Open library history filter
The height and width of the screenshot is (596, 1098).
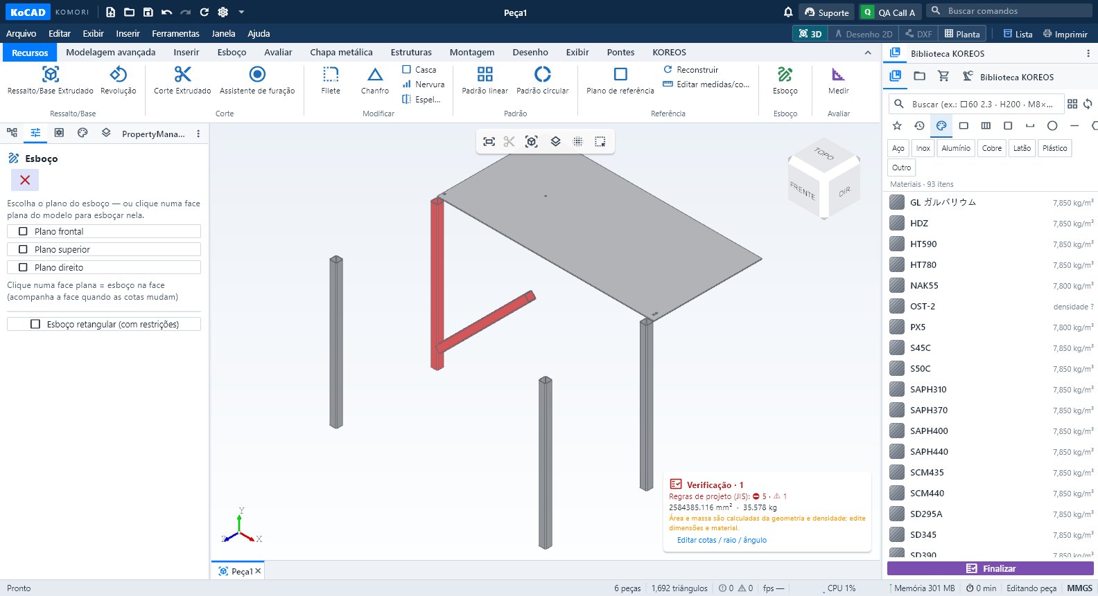(x=919, y=125)
